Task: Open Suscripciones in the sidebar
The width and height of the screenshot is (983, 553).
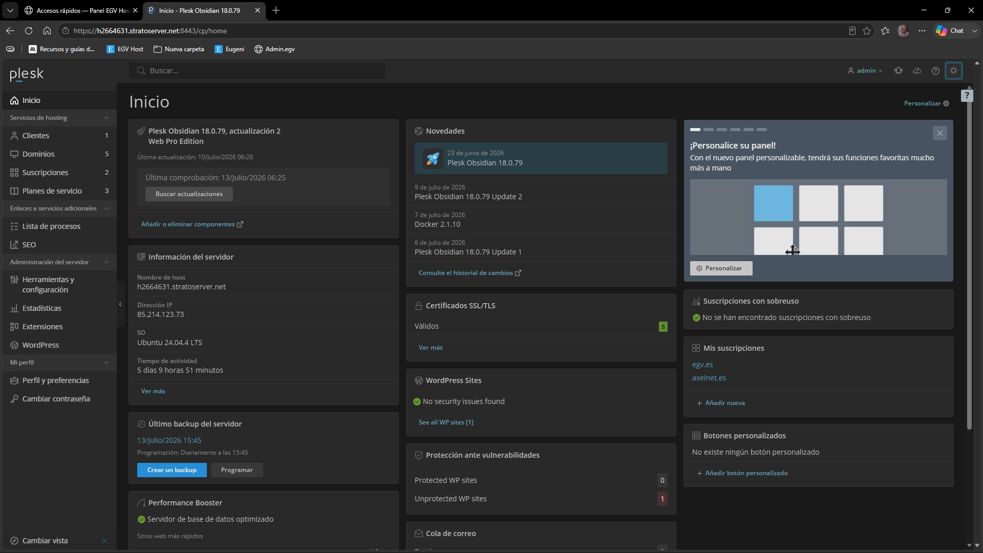Action: (59, 173)
